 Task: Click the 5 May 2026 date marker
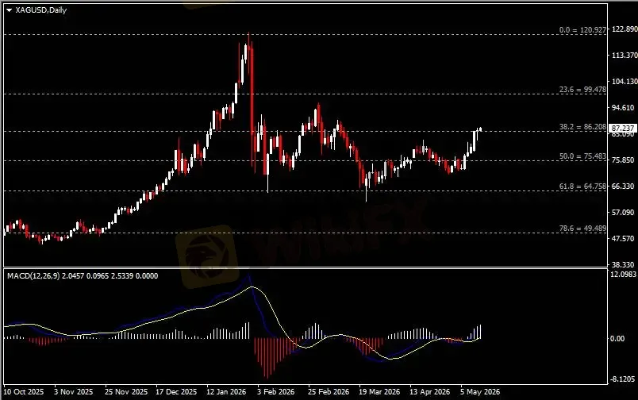point(480,392)
